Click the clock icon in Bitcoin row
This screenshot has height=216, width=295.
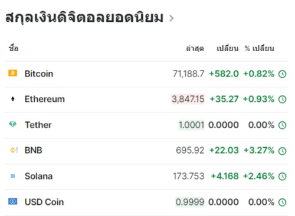tap(282, 74)
